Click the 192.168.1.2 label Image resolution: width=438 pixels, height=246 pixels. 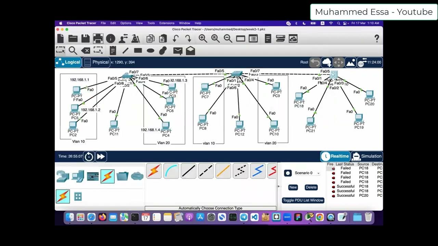pos(91,110)
